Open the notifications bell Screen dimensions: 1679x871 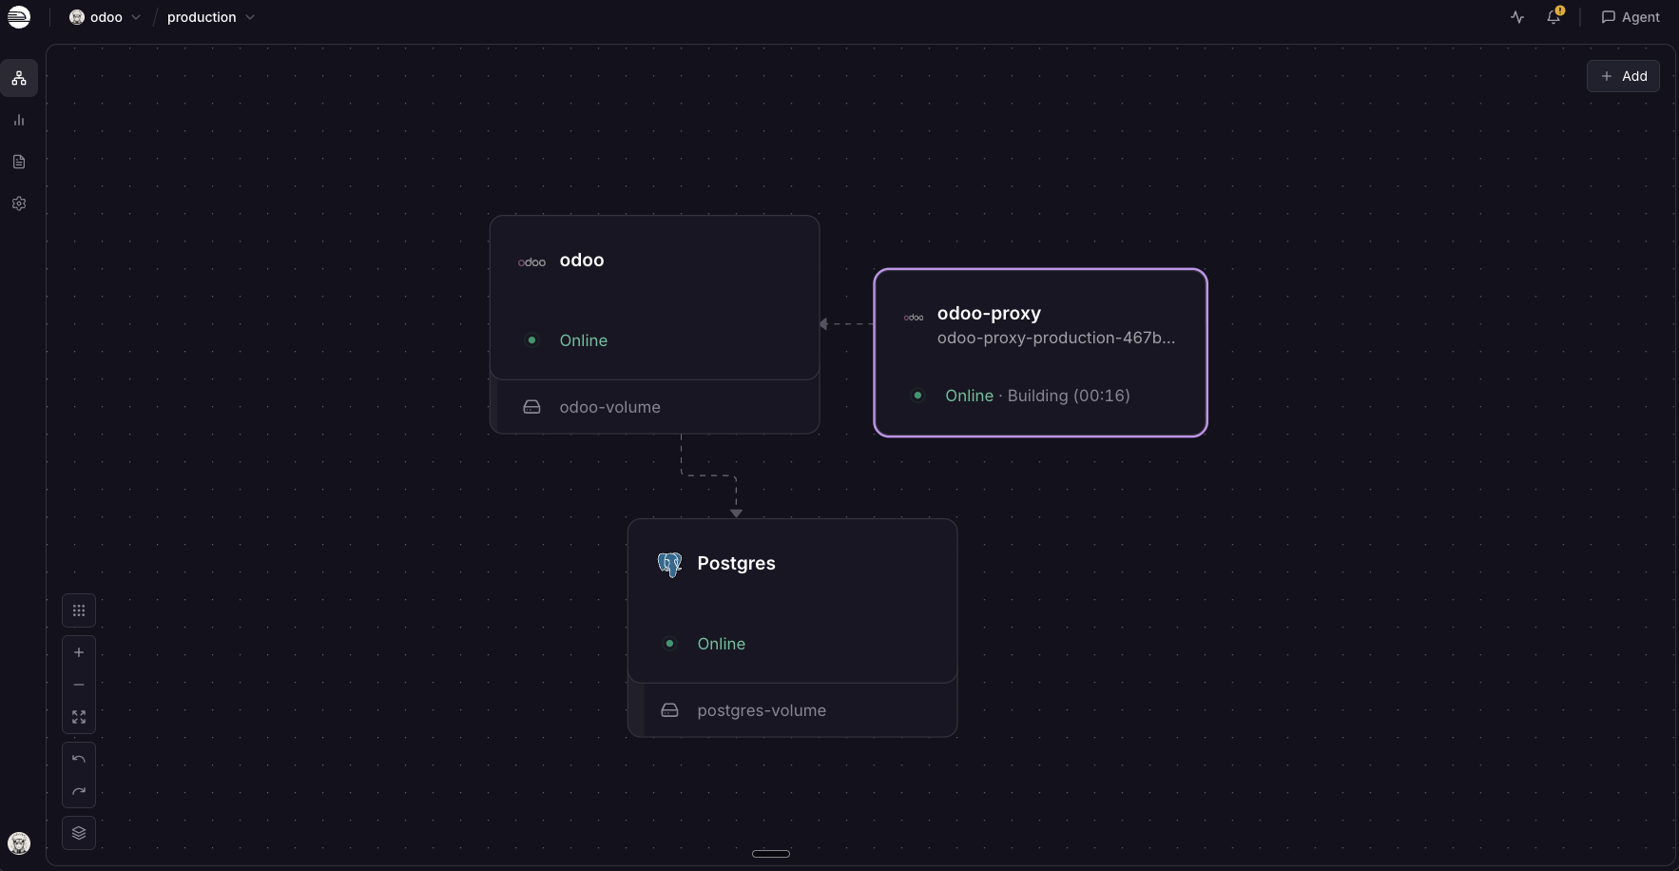[x=1554, y=16]
